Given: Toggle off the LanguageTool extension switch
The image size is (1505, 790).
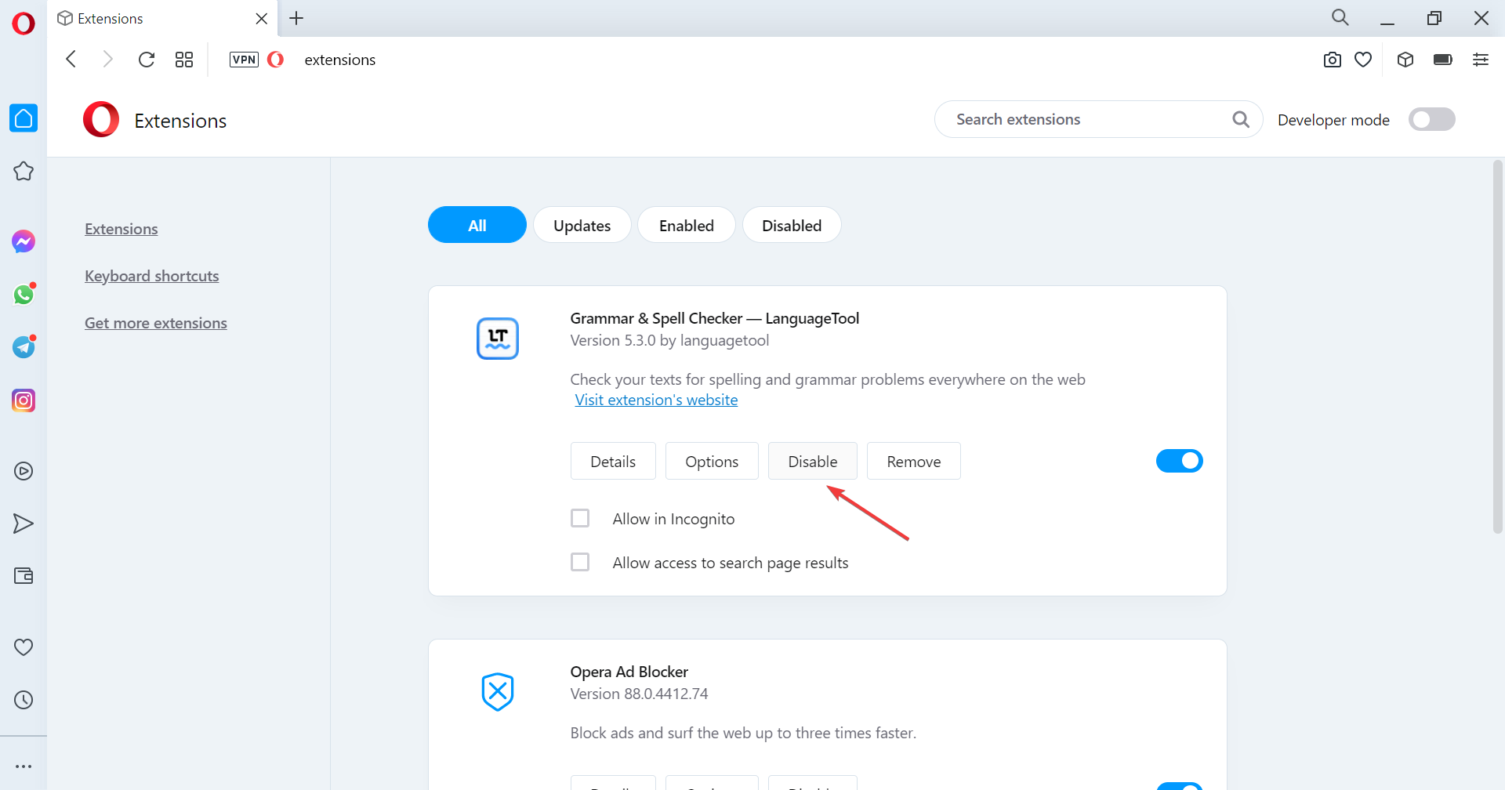Looking at the screenshot, I should pyautogui.click(x=1180, y=461).
